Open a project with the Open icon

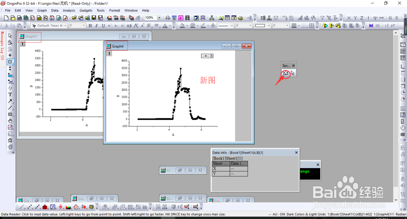tap(74, 17)
